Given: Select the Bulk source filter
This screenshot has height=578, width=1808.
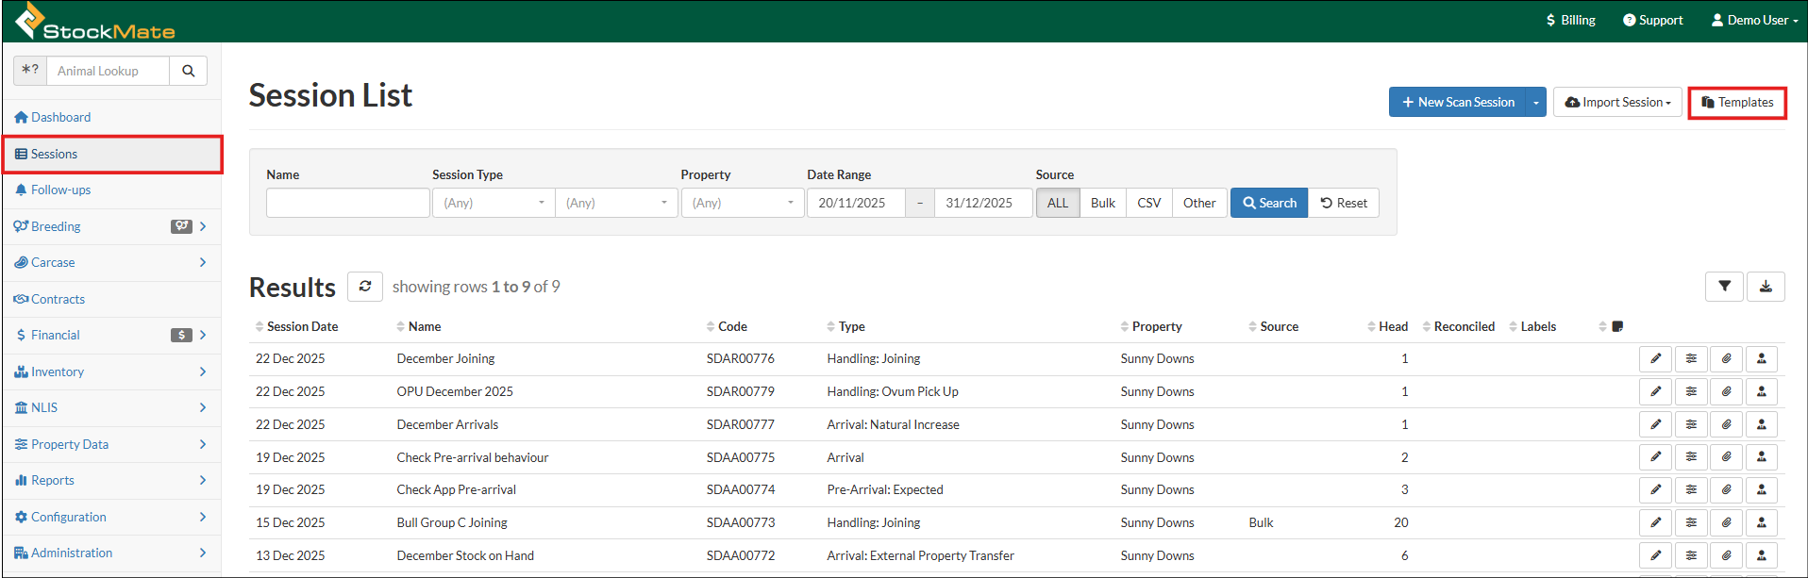Looking at the screenshot, I should pyautogui.click(x=1102, y=203).
